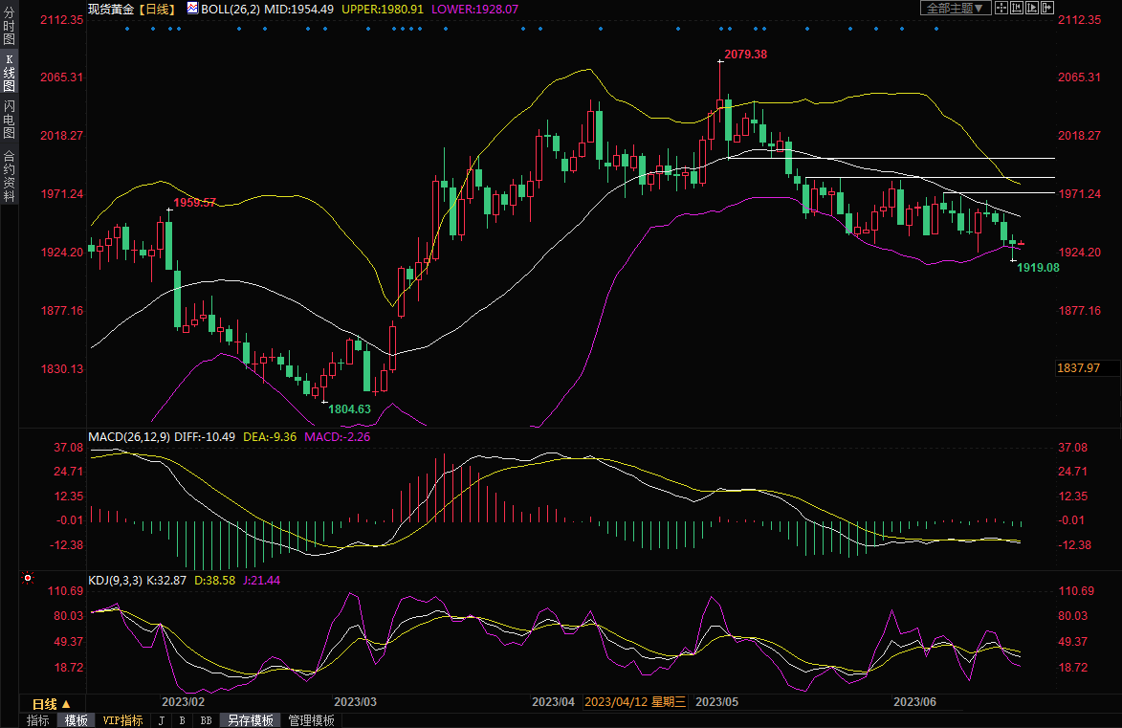Click the play forward chart icon
This screenshot has height=728, width=1122.
point(1031,8)
